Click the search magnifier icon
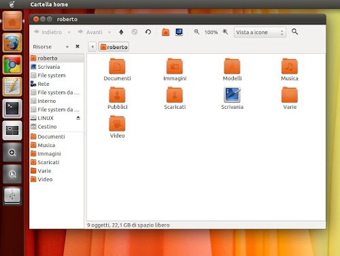This screenshot has width=340, height=256. (294, 31)
